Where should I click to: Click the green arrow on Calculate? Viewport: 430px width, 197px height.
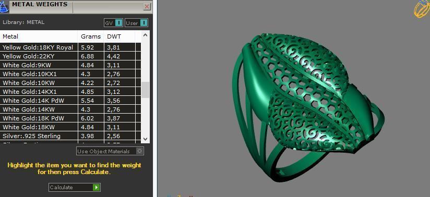[96, 188]
